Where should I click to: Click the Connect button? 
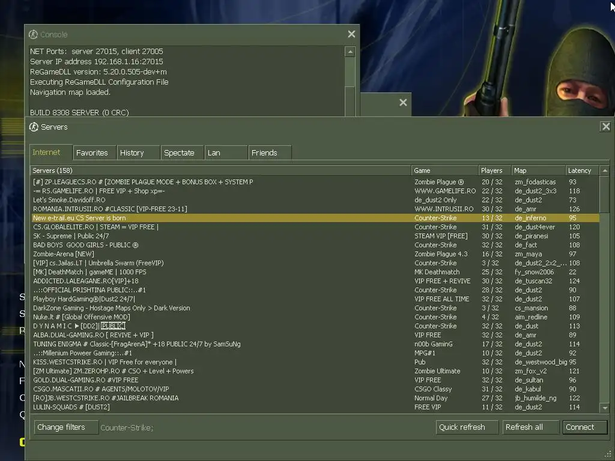click(585, 427)
